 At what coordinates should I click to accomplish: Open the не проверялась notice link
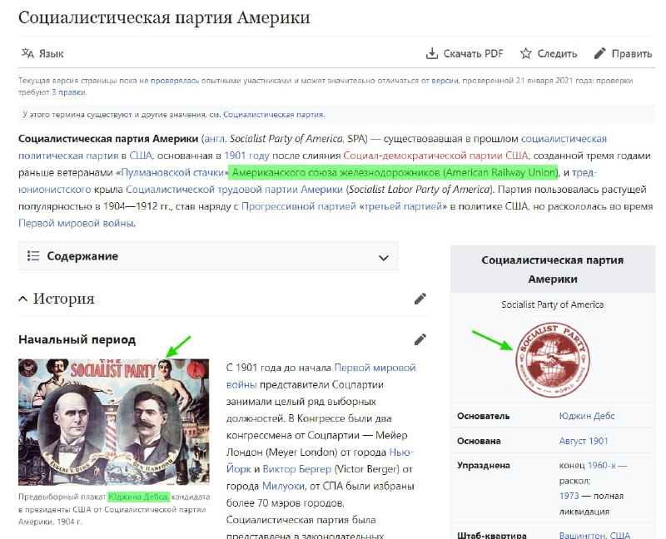click(169, 81)
